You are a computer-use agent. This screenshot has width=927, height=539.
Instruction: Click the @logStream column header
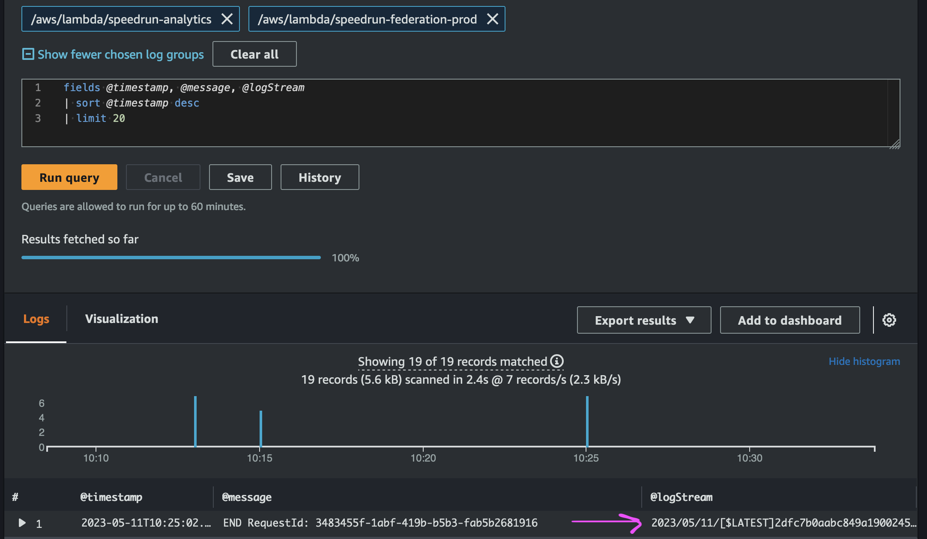681,497
